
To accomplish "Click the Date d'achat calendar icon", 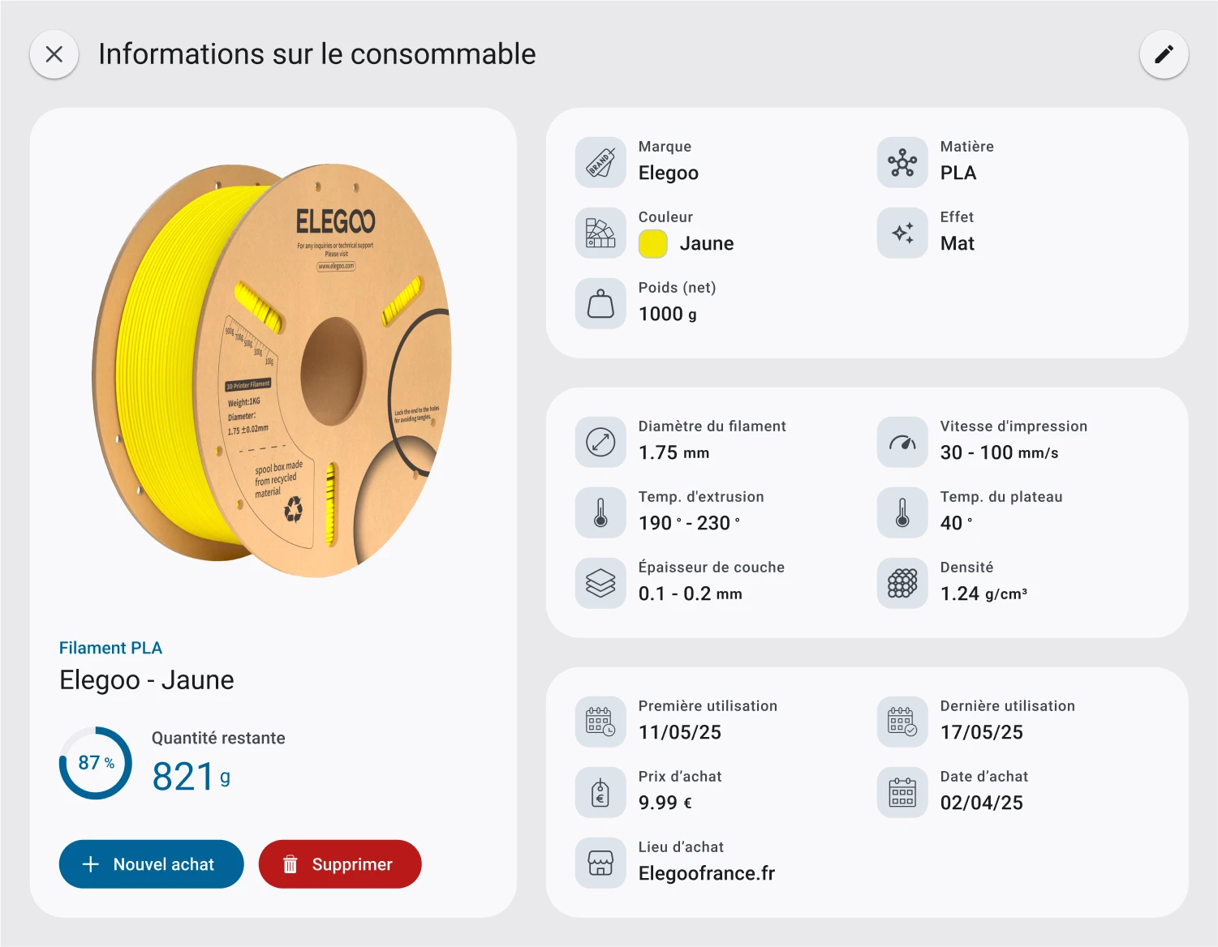I will [x=902, y=792].
